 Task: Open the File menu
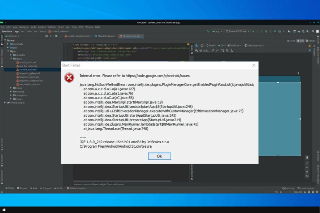3,27
